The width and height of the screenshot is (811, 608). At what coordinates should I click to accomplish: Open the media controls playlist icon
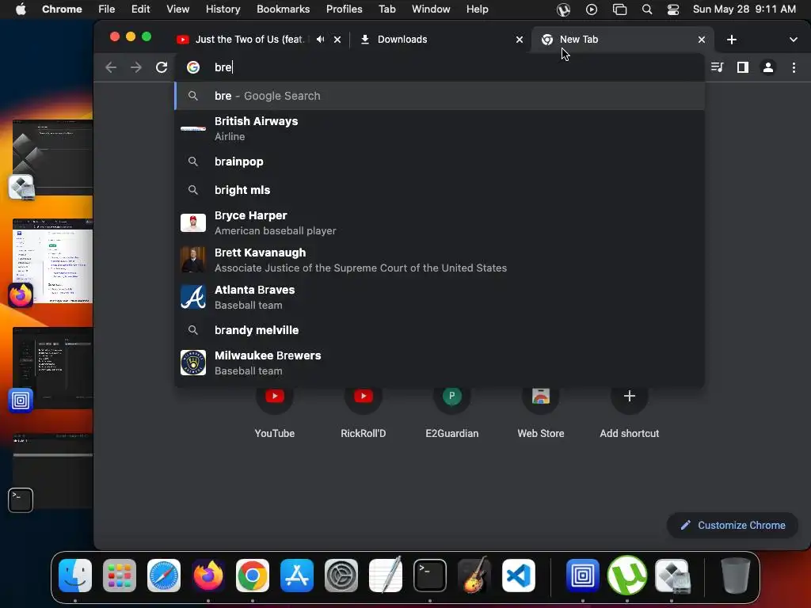(x=717, y=67)
